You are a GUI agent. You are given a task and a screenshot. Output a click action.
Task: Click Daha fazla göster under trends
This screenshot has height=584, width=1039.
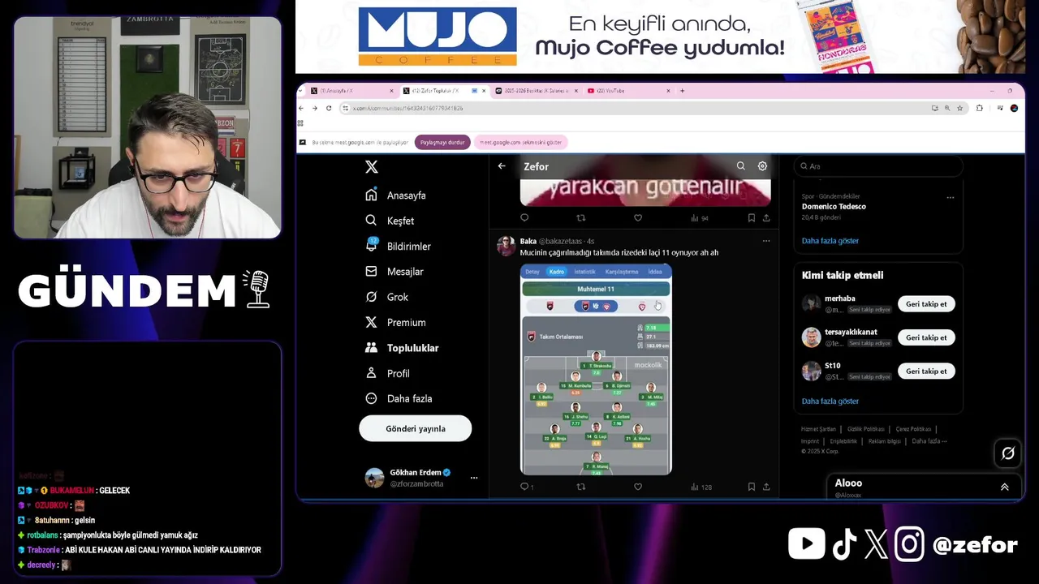coord(830,241)
